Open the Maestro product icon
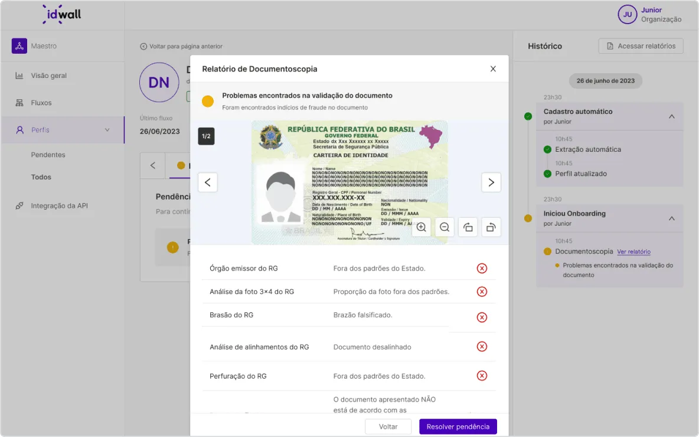This screenshot has height=437, width=699. pos(19,46)
